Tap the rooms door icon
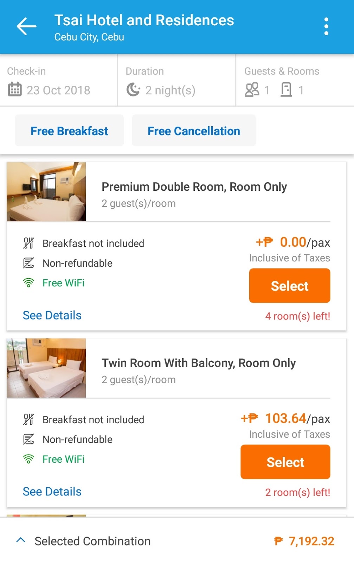The height and width of the screenshot is (563, 354). click(286, 90)
